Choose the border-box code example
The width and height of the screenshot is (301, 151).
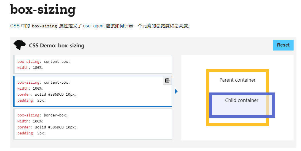click(x=93, y=124)
